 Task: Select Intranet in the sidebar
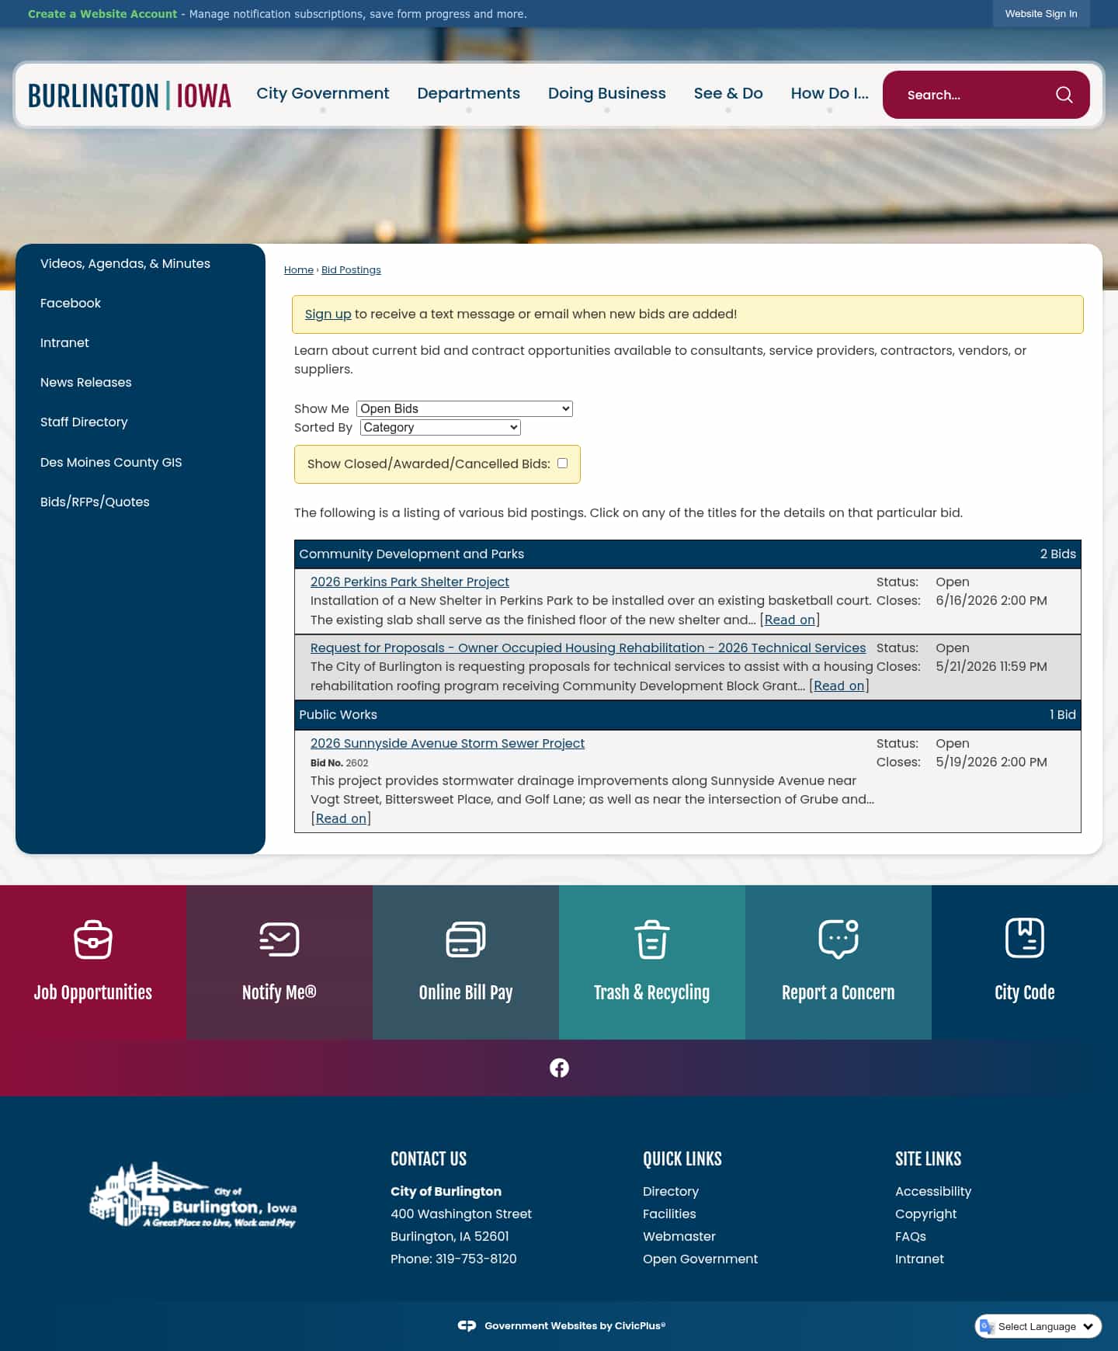click(x=64, y=343)
